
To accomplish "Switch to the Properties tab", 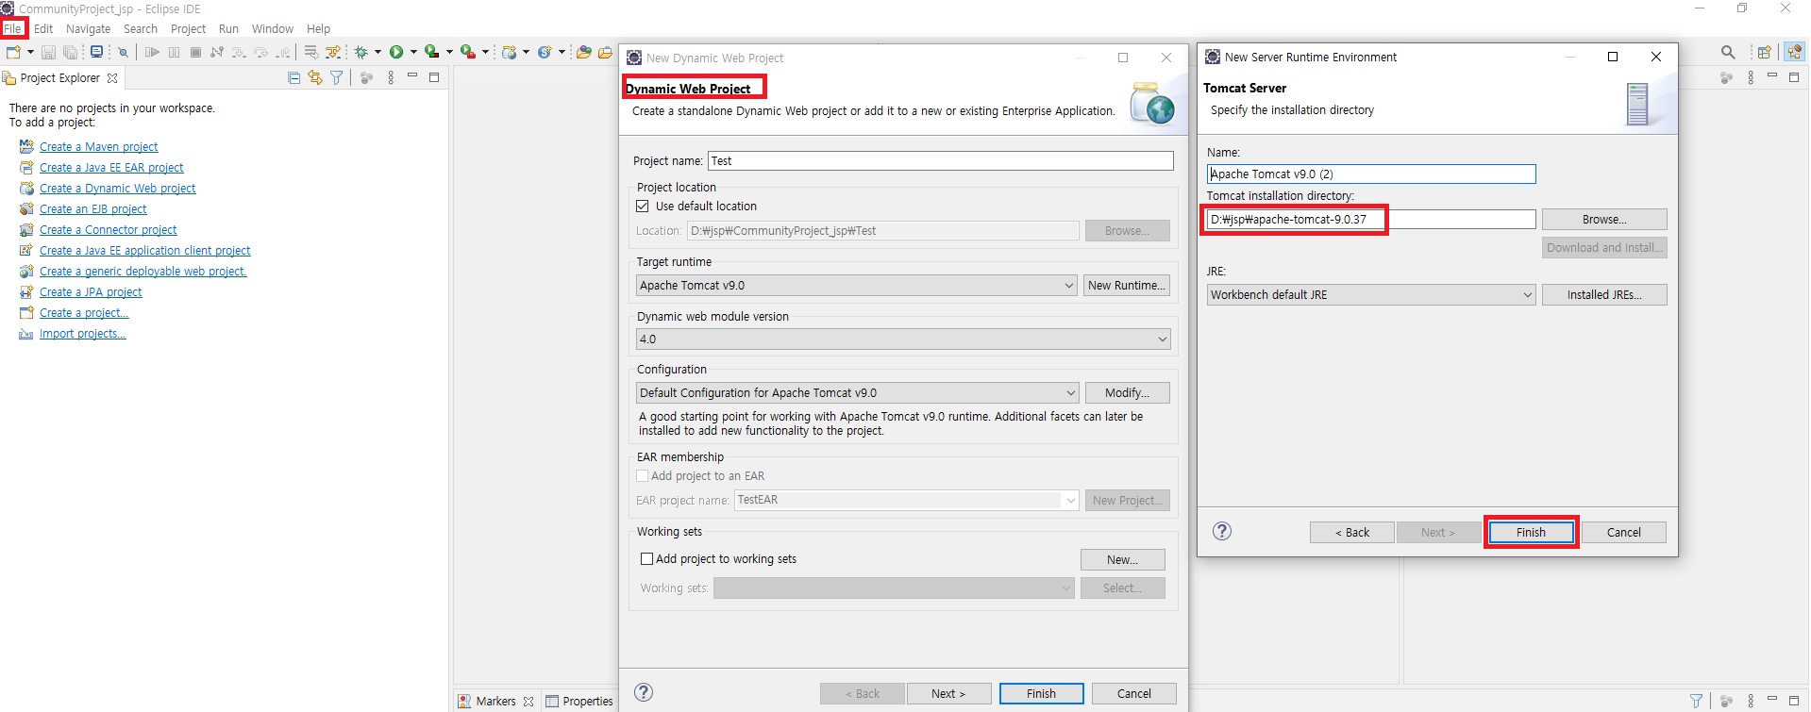I will pyautogui.click(x=579, y=701).
